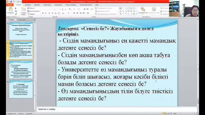Toggle Italic (К) formatting
Screen dimensions: 205x115
[x=46, y=13]
